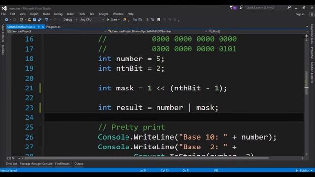315x177 pixels.
Task: Click the Sign in link
Action: [x=300, y=14]
